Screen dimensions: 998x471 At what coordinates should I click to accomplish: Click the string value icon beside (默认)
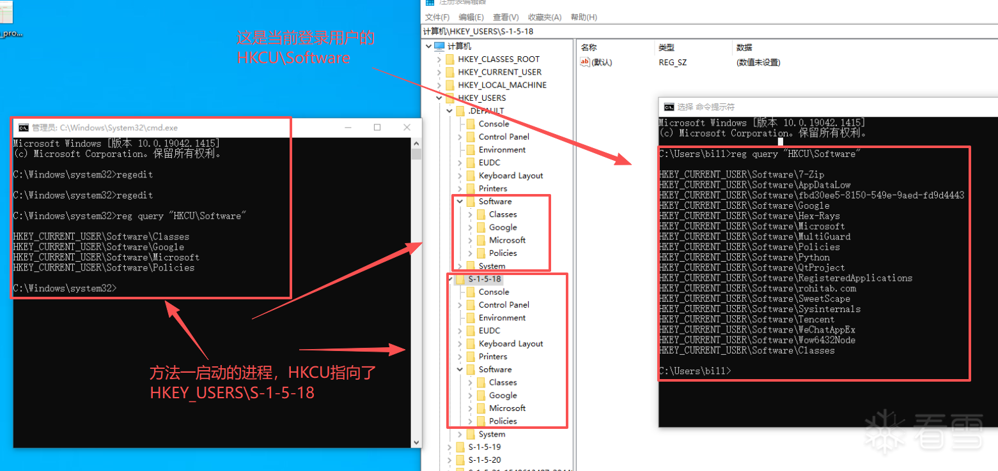click(584, 62)
